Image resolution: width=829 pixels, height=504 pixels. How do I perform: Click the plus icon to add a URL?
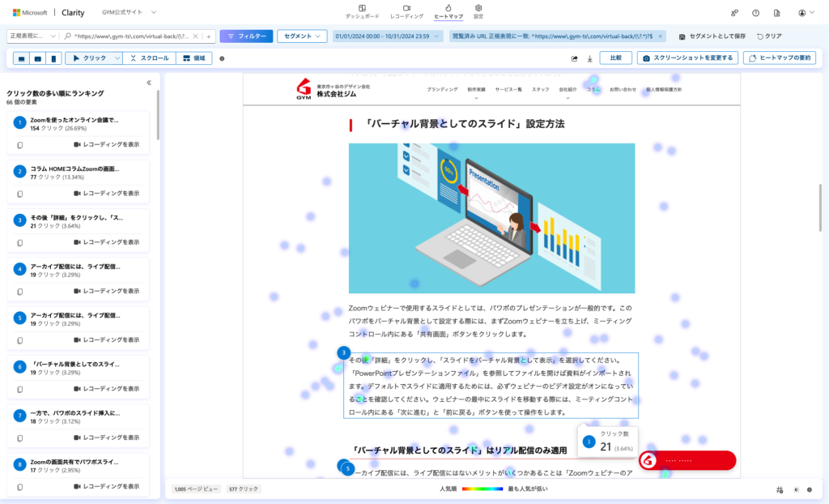pyautogui.click(x=209, y=36)
